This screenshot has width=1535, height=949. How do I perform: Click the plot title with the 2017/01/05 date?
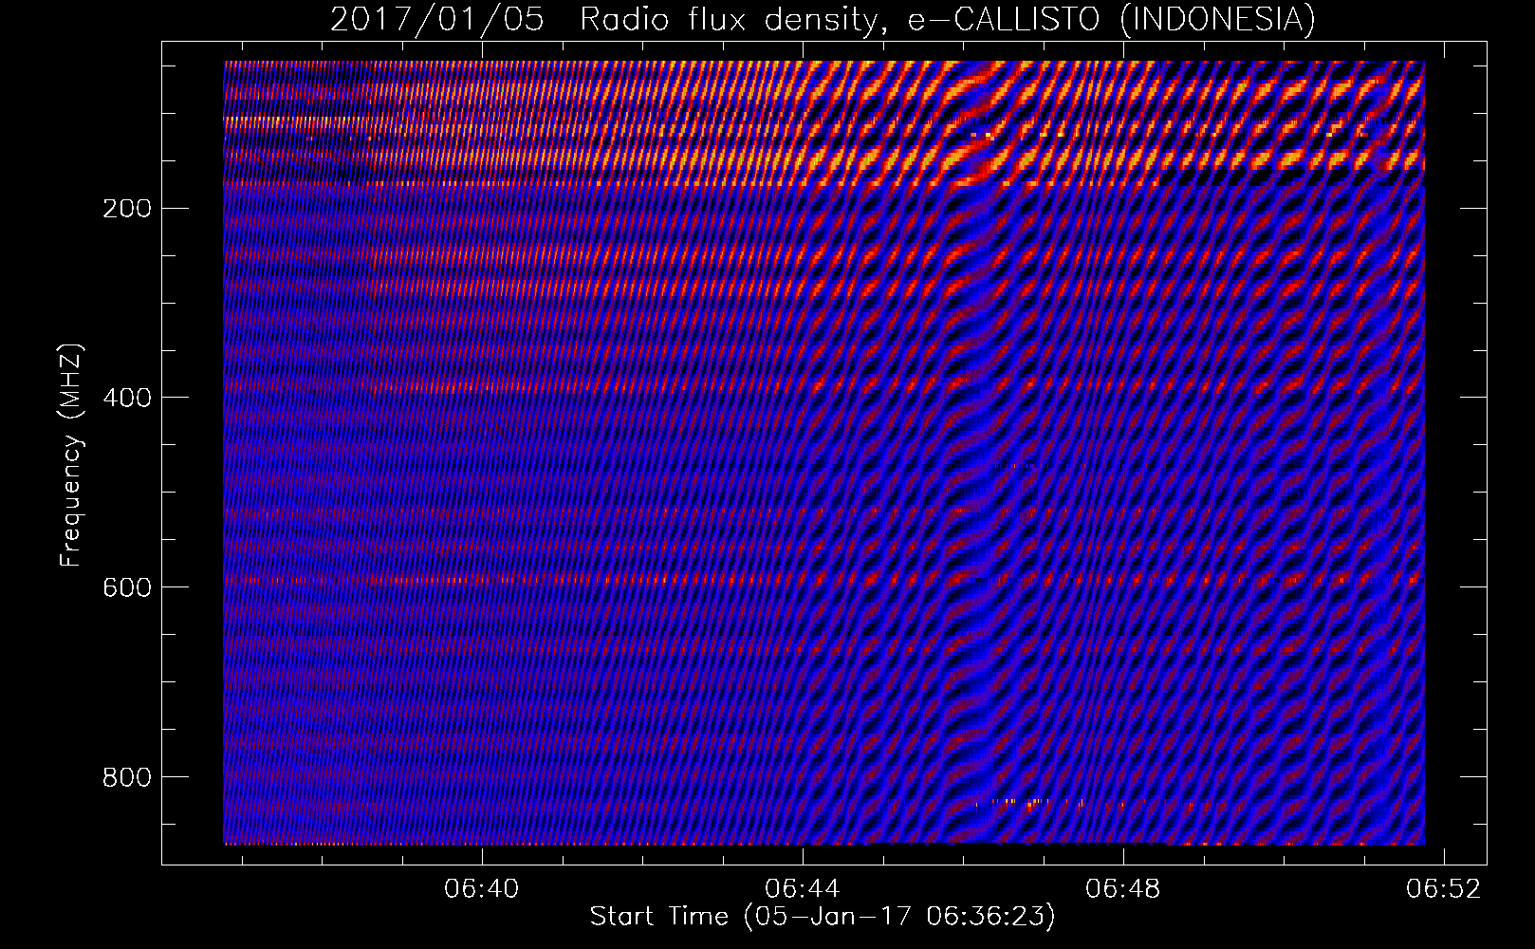tap(823, 20)
